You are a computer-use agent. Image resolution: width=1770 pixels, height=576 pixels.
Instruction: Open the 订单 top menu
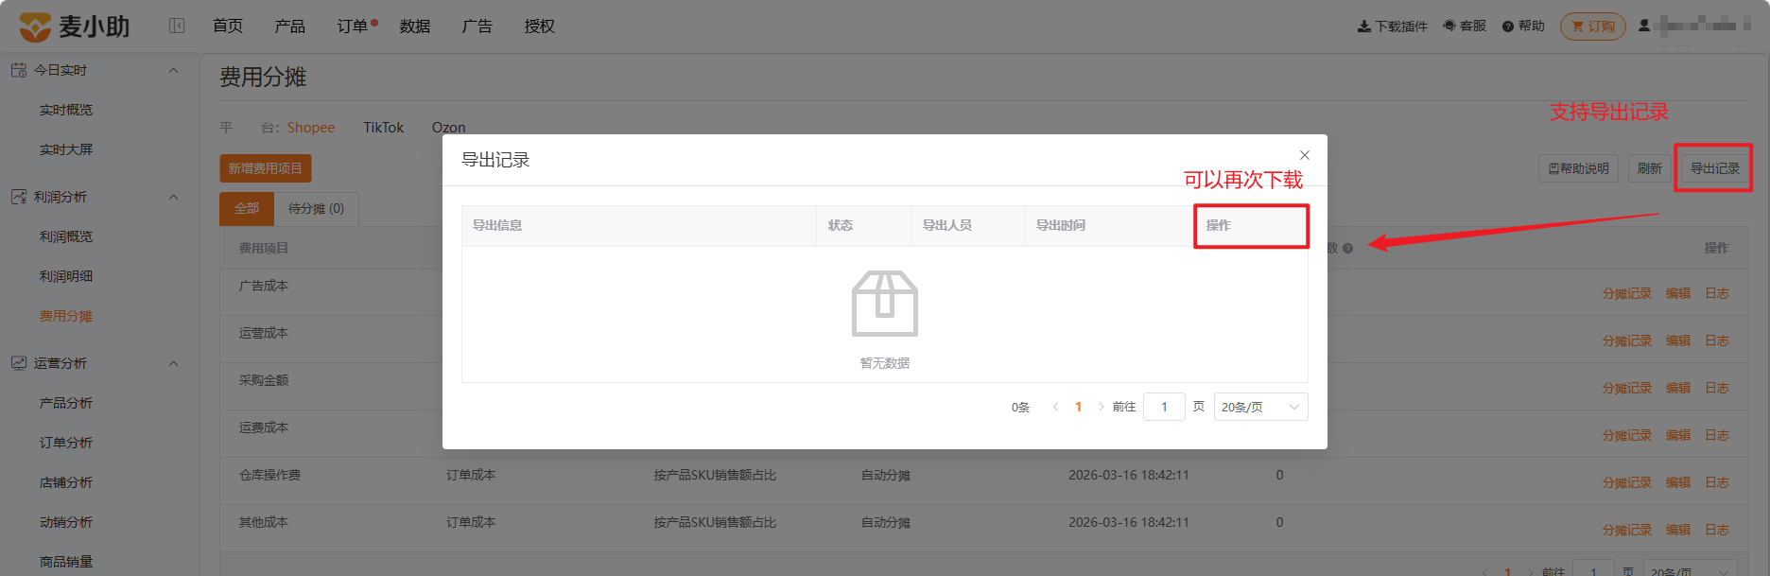[x=353, y=26]
